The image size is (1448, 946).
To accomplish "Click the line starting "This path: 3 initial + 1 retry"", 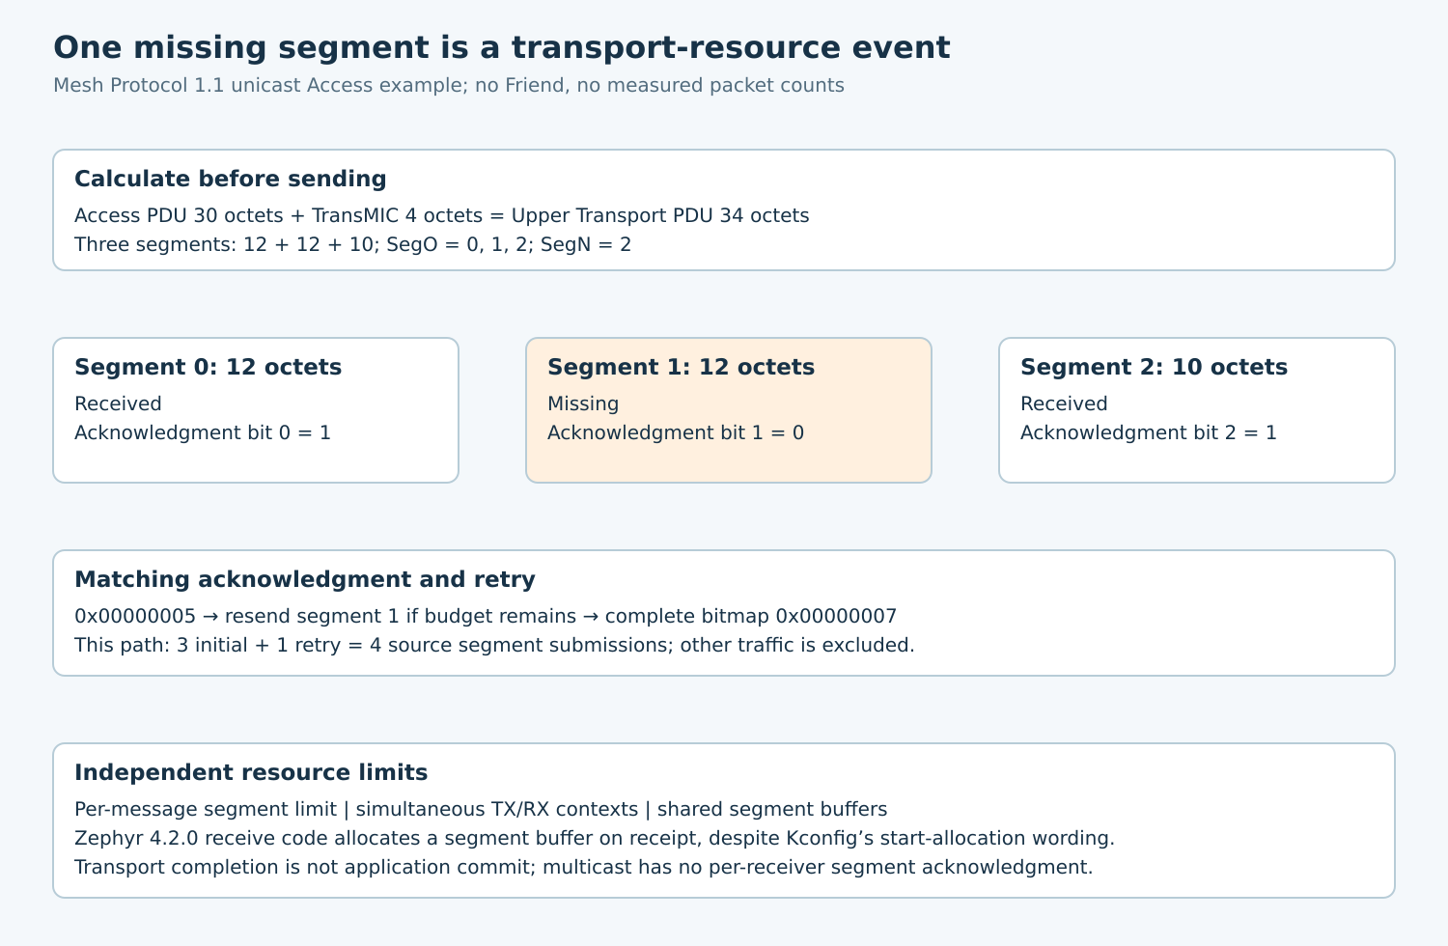I will (494, 645).
